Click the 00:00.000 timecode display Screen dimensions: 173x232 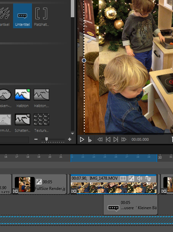pyautogui.click(x=140, y=139)
